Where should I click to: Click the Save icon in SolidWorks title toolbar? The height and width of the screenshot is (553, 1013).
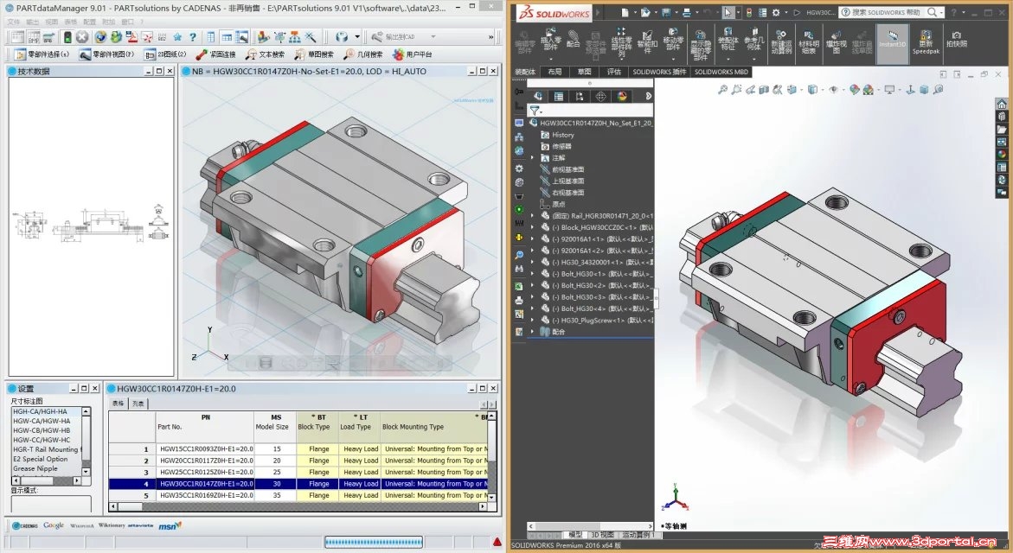point(665,12)
